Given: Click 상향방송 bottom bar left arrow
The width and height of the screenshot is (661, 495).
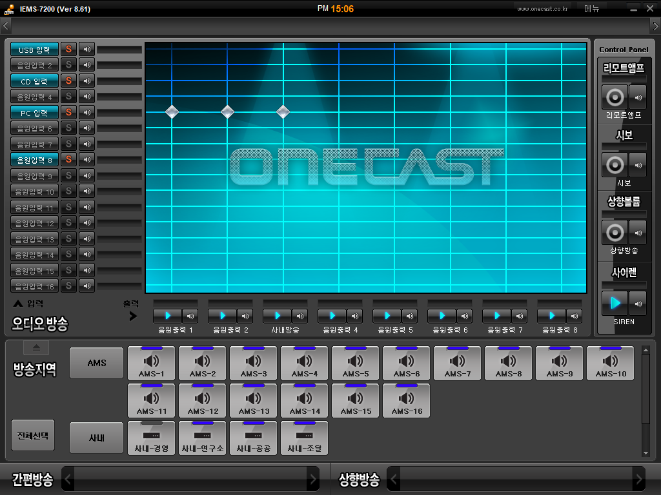Looking at the screenshot, I should 393,479.
